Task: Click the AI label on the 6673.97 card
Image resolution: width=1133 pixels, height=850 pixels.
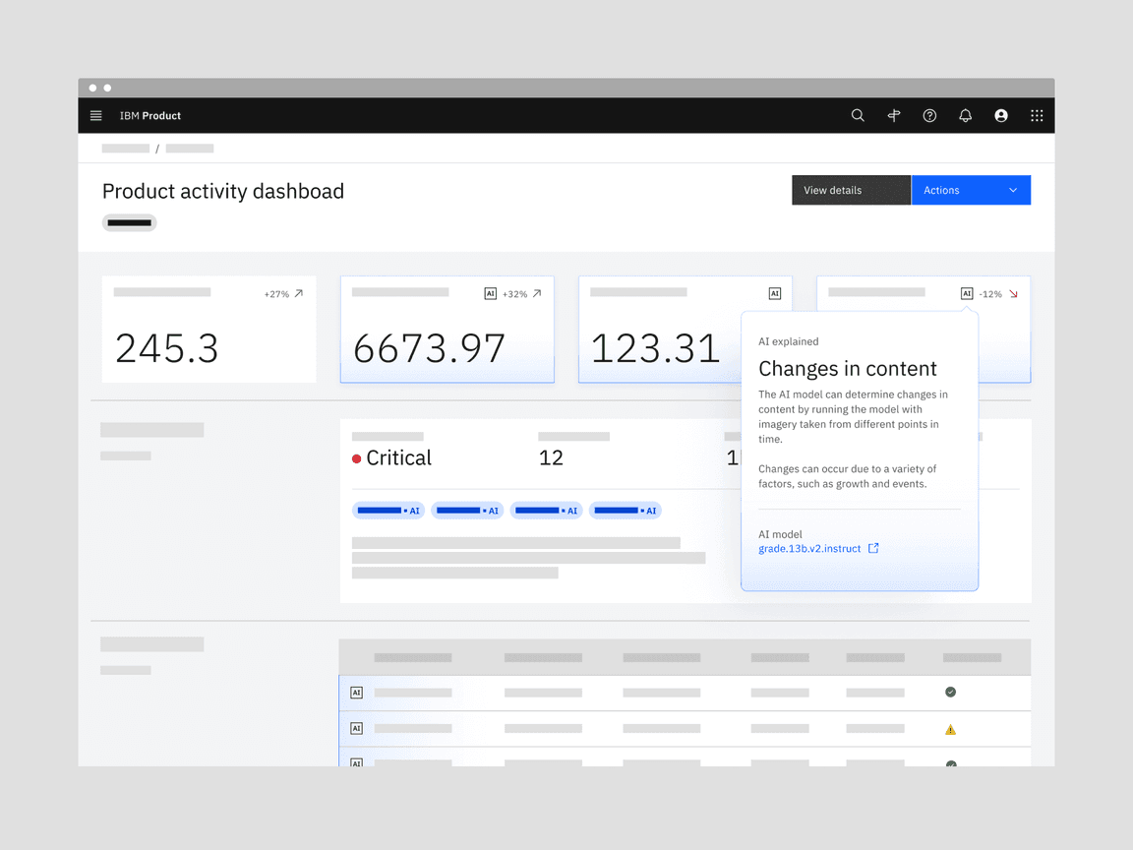Action: 491,293
